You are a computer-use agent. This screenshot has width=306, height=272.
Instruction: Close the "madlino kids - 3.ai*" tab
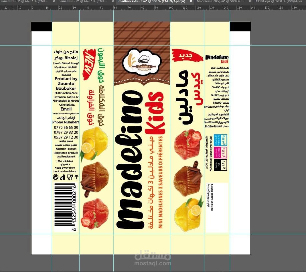(191, 1)
